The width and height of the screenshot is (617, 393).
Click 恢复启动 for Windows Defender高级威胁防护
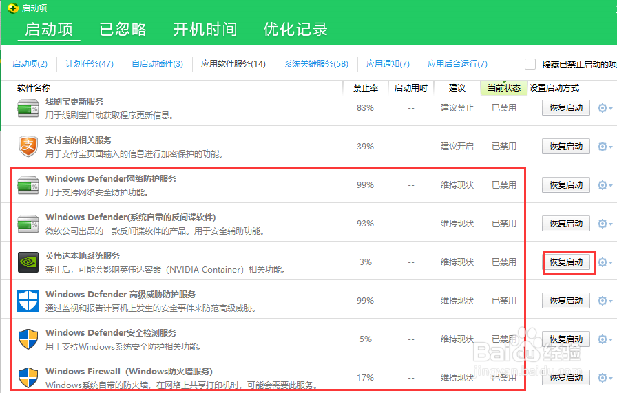pos(566,301)
